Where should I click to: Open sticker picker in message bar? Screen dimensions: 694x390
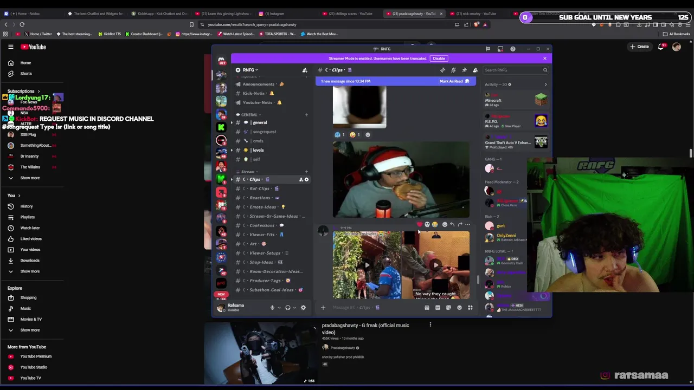[448, 308]
